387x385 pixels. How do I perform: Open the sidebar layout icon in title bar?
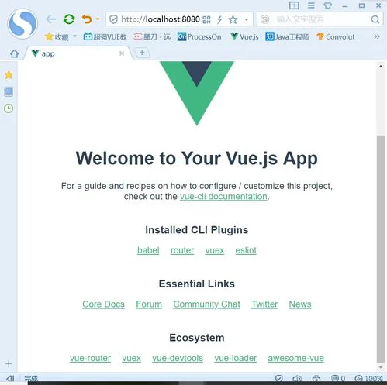click(294, 5)
